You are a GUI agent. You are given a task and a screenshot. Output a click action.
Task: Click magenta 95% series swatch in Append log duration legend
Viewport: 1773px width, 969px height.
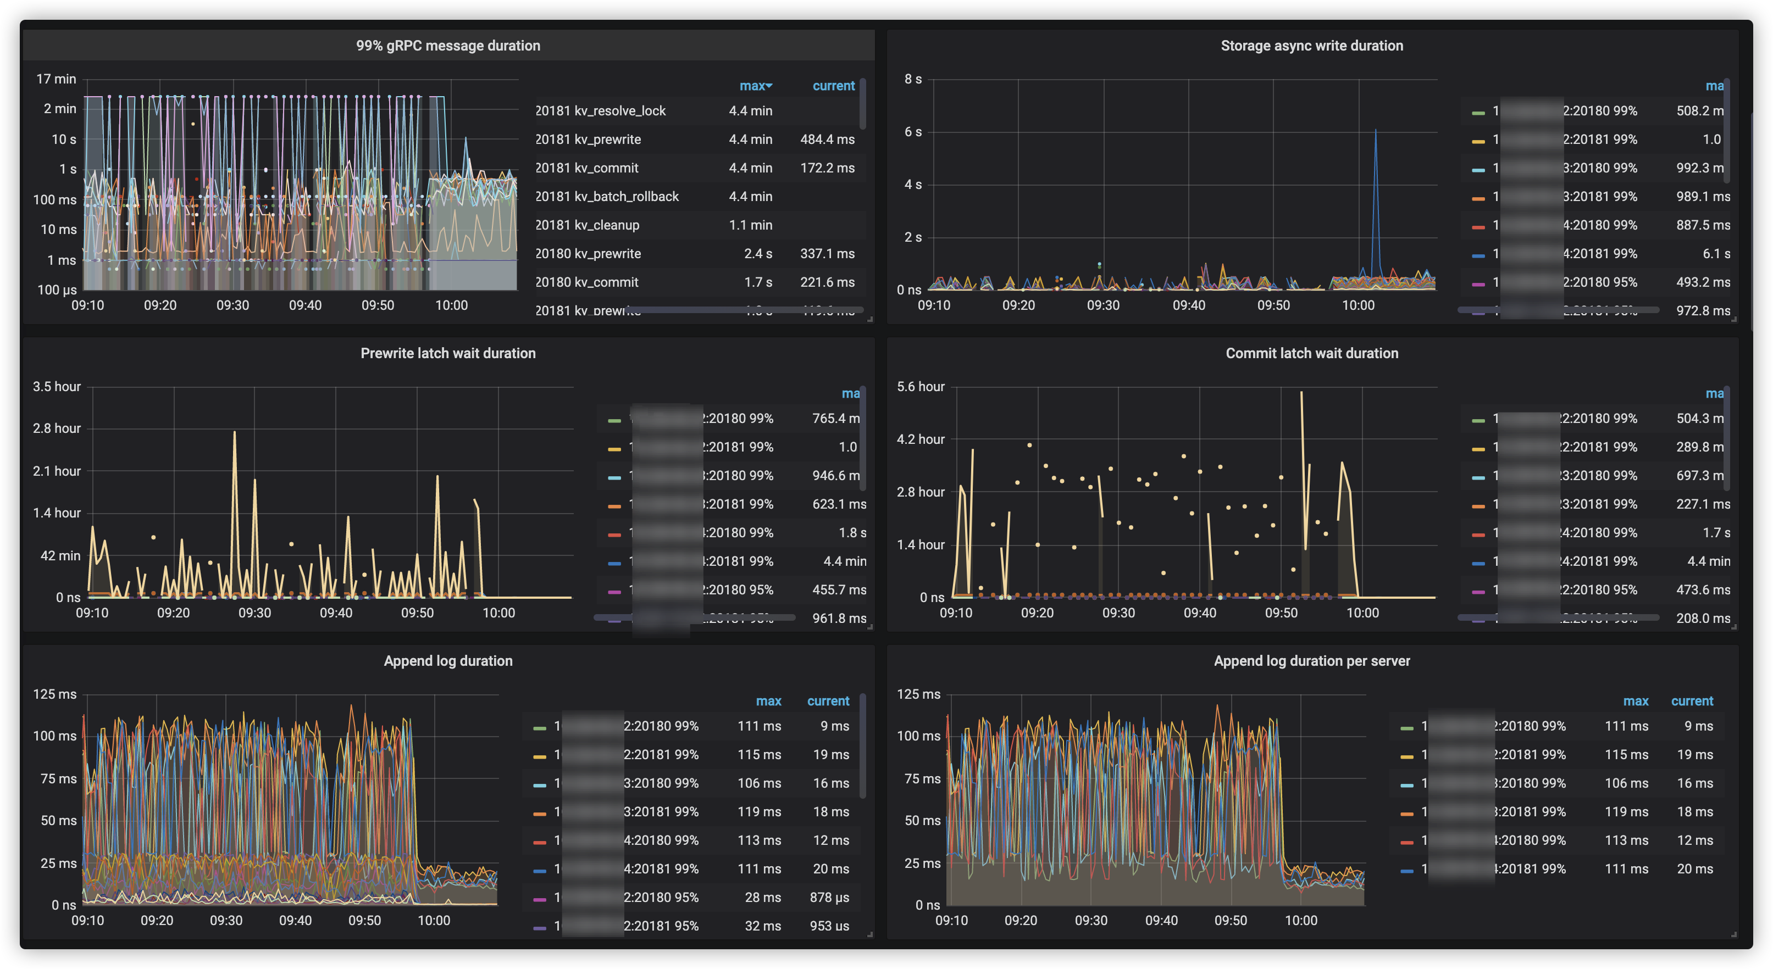click(x=540, y=899)
